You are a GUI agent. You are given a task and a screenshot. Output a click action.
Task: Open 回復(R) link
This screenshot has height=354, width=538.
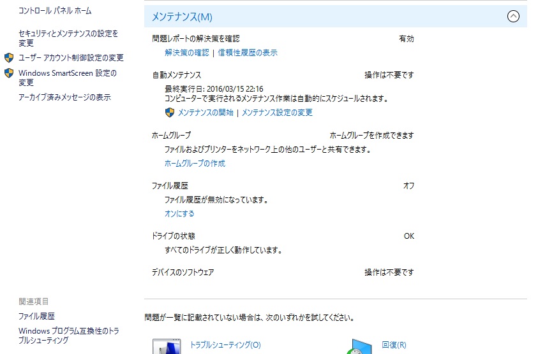(x=394, y=345)
